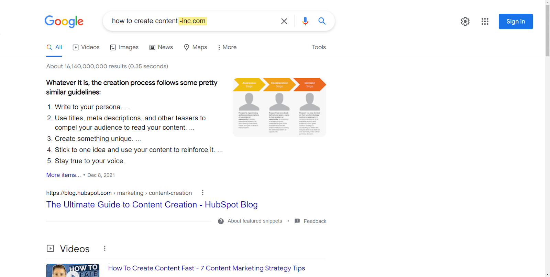Open the Google apps grid launcher
This screenshot has width=550, height=277.
485,21
